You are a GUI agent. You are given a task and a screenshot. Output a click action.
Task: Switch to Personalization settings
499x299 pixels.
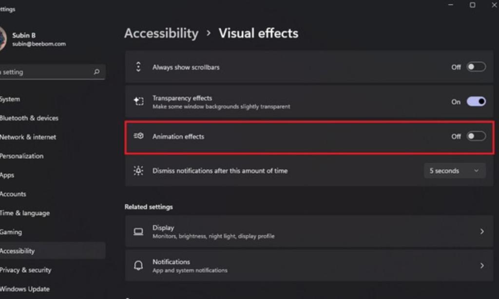pyautogui.click(x=22, y=156)
